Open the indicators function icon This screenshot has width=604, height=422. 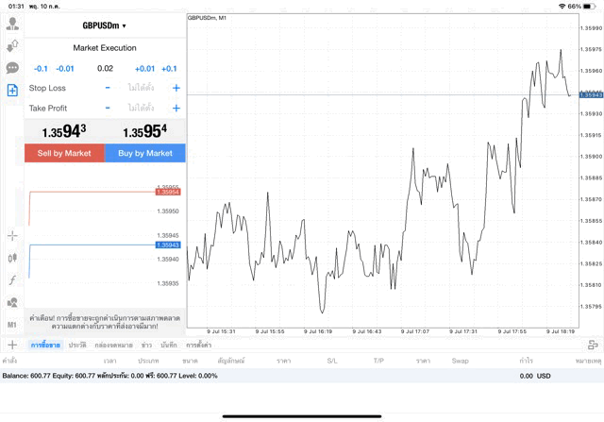click(12, 280)
